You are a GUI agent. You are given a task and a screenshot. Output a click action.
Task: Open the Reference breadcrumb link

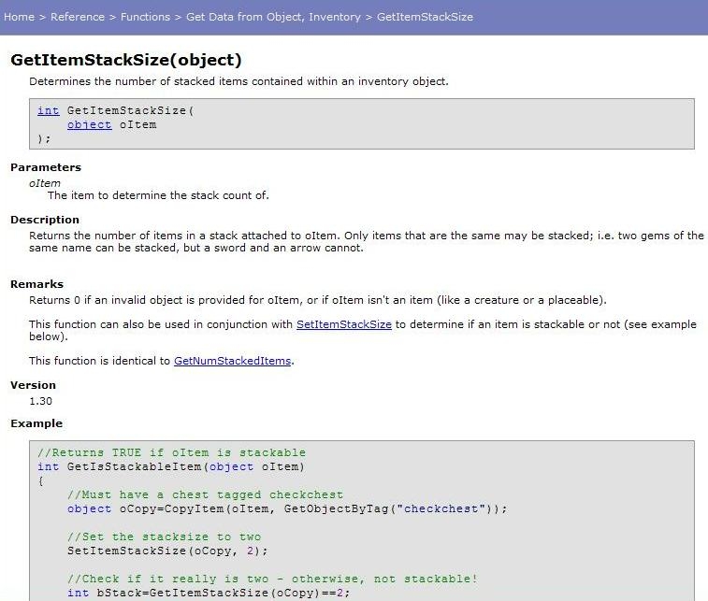[78, 17]
